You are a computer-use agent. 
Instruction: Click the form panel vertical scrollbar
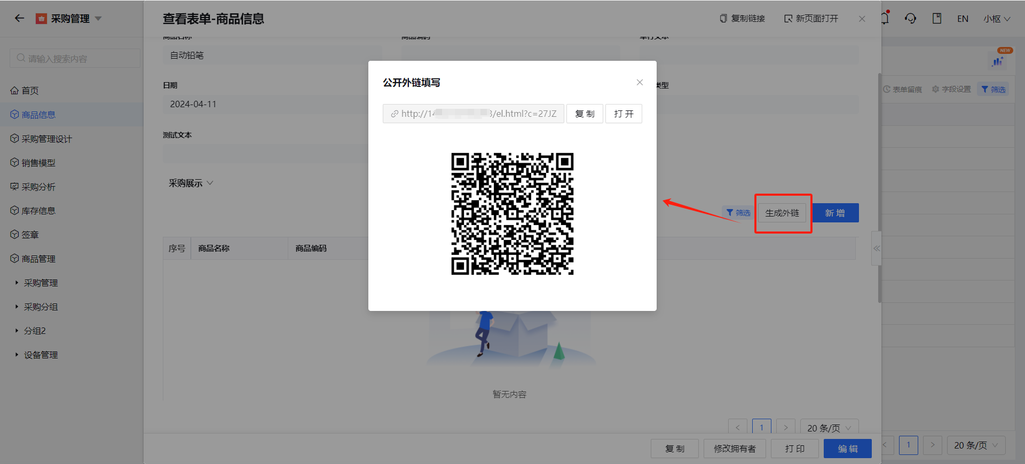(879, 188)
